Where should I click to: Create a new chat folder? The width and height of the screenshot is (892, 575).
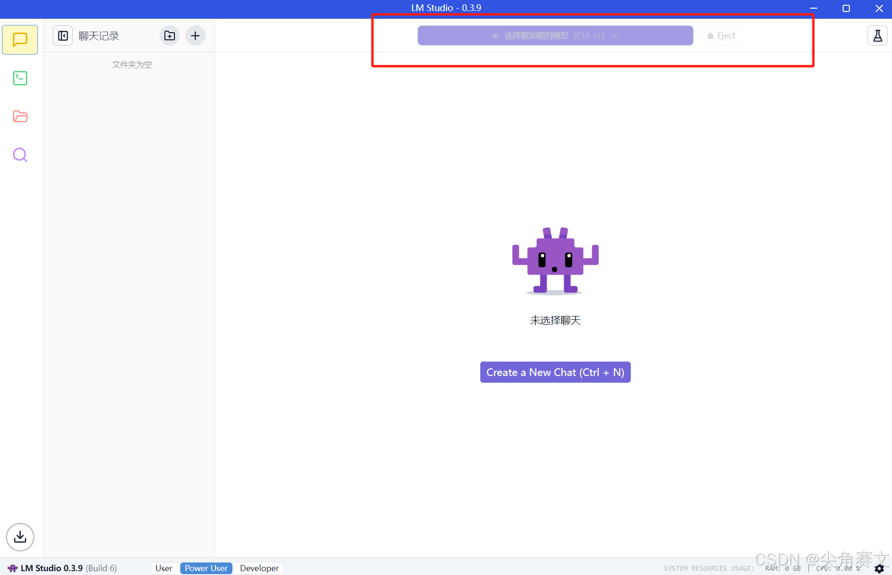tap(170, 35)
